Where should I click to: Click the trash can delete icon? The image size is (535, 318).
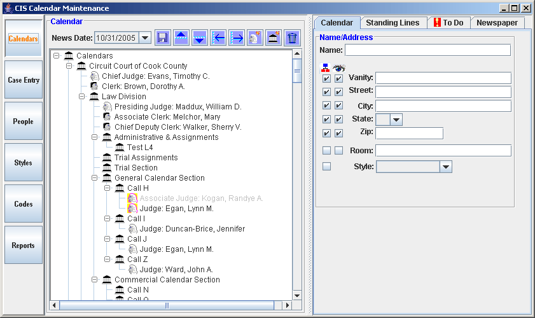pos(292,38)
